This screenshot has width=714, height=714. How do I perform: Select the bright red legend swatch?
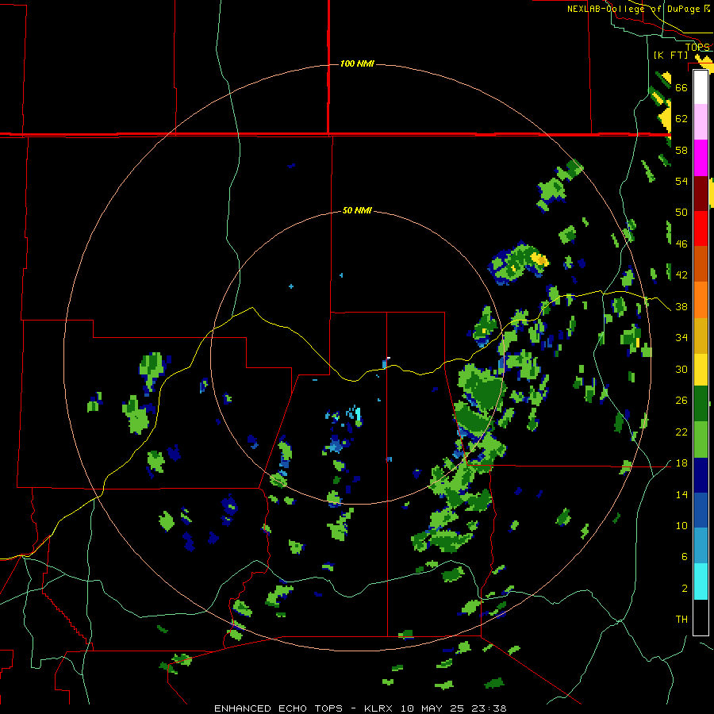pyautogui.click(x=701, y=228)
